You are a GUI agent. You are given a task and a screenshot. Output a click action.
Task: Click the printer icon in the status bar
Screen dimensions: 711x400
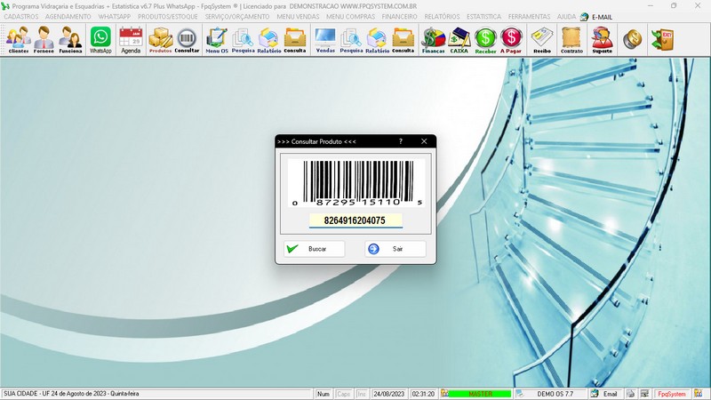click(630, 394)
